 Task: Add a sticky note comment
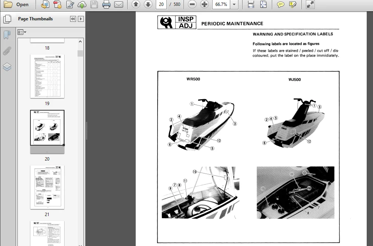coord(281,4)
